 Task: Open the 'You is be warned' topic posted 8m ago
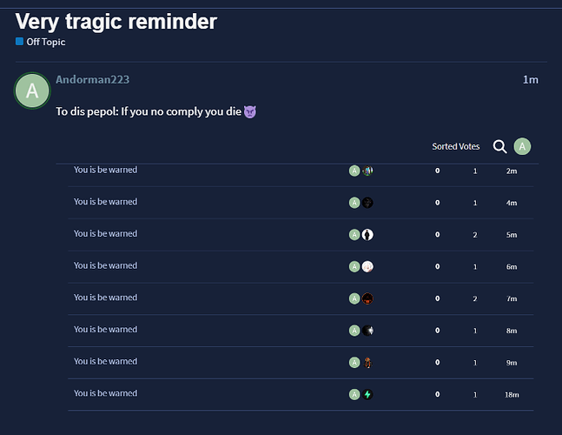pos(105,330)
